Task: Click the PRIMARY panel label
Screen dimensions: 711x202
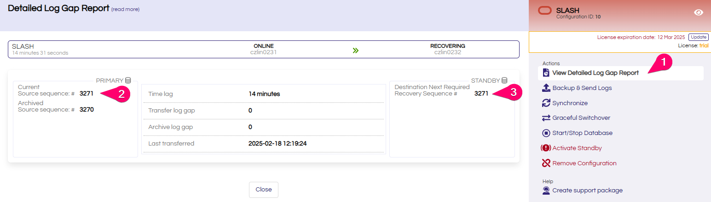Action: pos(110,80)
